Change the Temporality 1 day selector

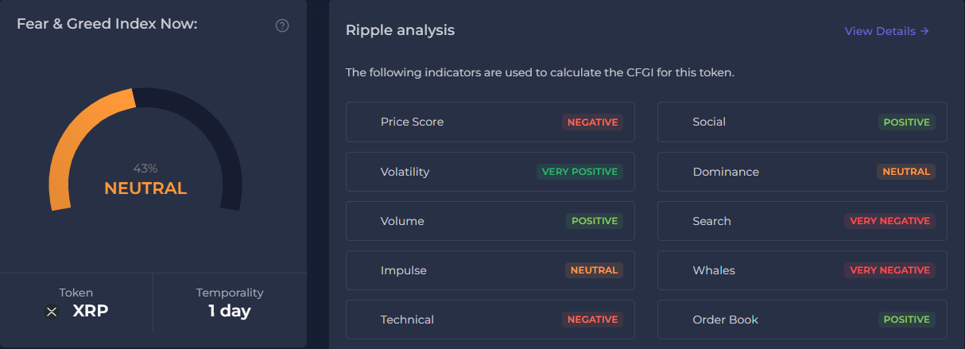(230, 304)
